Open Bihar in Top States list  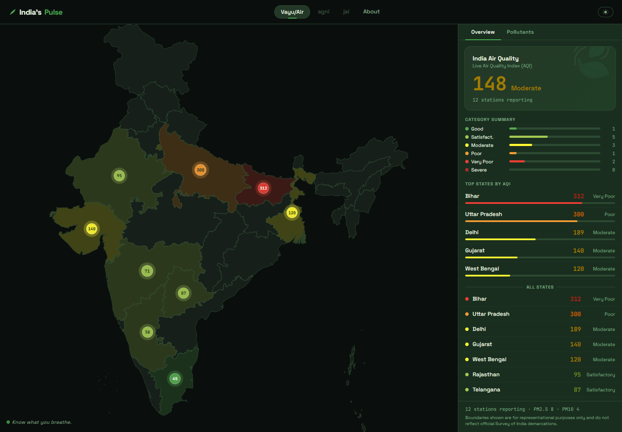540,198
